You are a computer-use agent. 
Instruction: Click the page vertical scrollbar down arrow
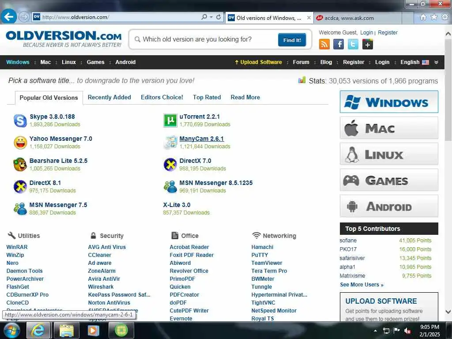448,312
